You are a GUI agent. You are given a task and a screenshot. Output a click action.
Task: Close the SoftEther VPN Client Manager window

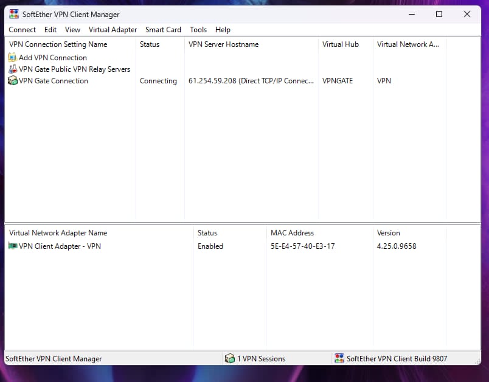point(467,14)
